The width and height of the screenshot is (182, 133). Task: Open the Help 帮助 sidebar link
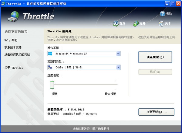pyautogui.click(x=11, y=40)
